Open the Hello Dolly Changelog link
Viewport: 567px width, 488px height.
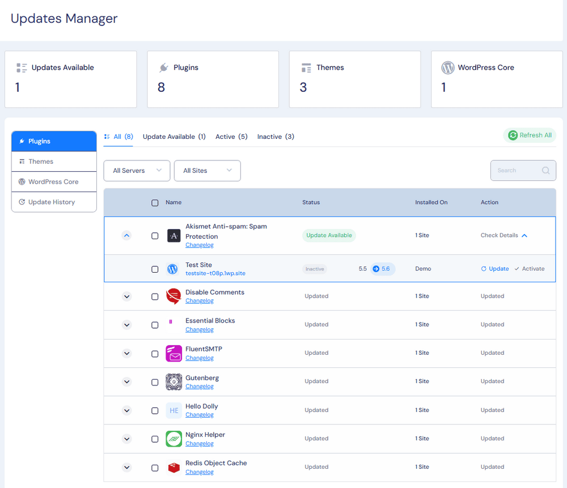tap(199, 415)
